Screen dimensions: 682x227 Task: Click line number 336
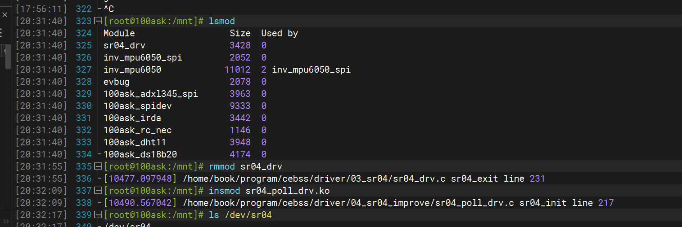(83, 179)
